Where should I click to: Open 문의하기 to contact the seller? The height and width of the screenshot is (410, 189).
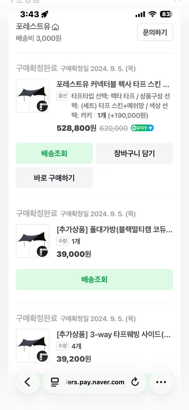pyautogui.click(x=155, y=32)
